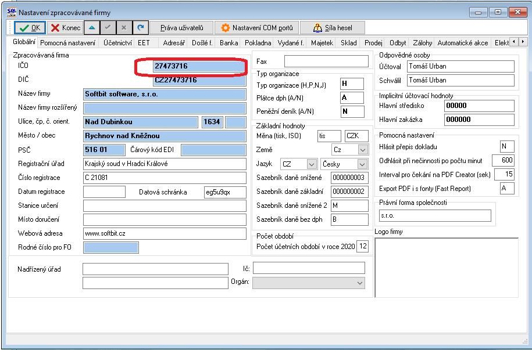Switch to the Sklad tab
This screenshot has height=350, width=532.
[349, 43]
